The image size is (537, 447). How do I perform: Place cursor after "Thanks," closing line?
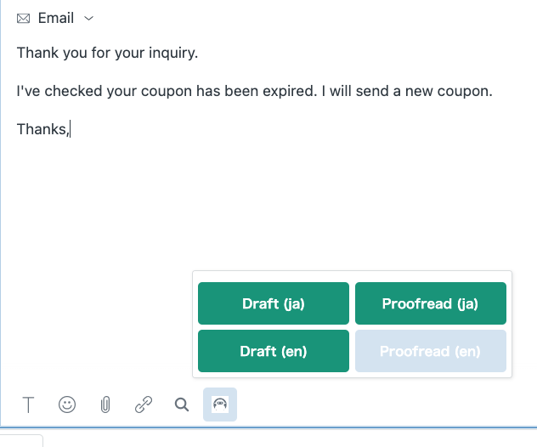pos(70,129)
